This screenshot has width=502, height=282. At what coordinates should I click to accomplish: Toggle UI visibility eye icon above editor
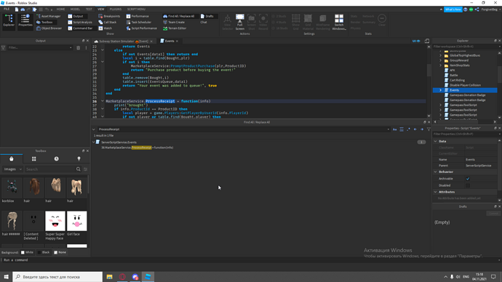click(x=416, y=41)
